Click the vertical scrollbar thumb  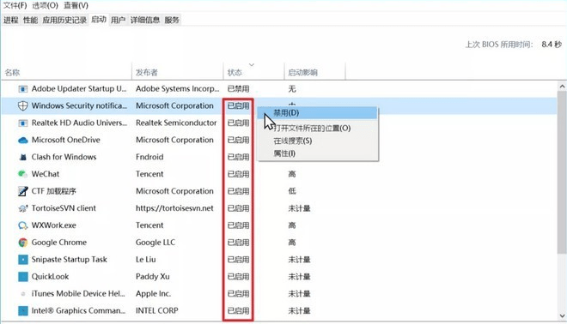562,172
